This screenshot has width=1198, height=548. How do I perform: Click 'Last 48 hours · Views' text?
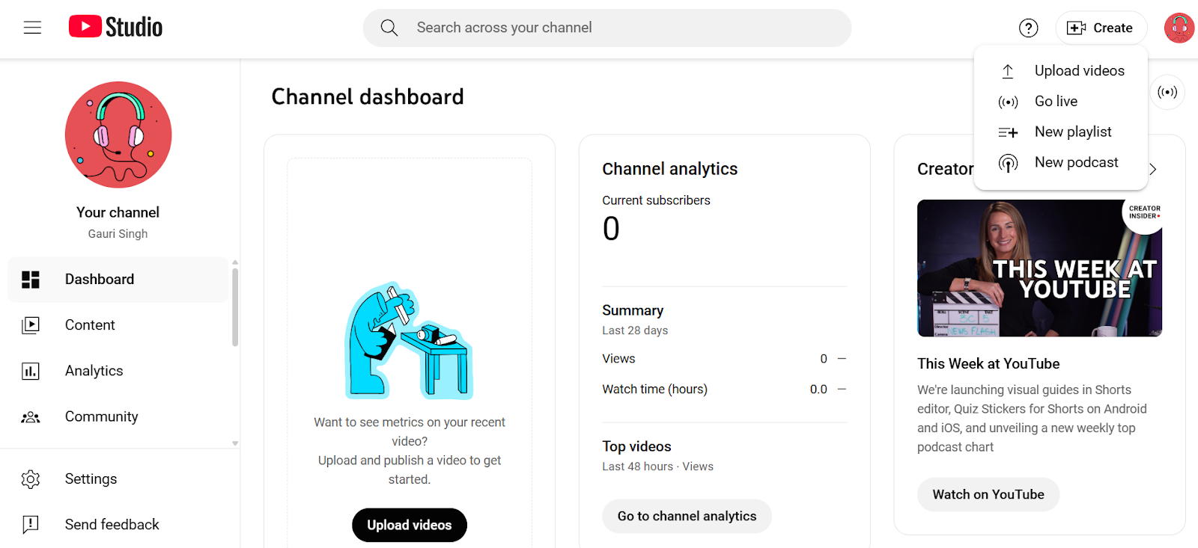658,467
